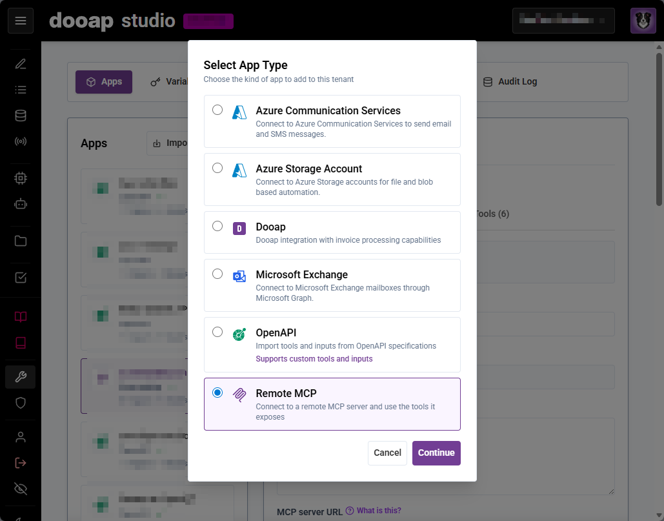The image size is (664, 521).
Task: Click the Microsoft Exchange Outlook icon
Action: click(239, 276)
